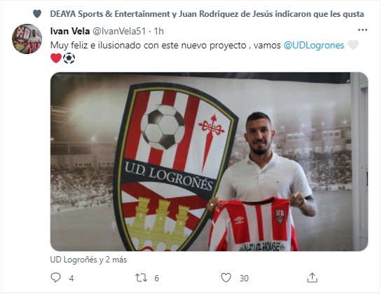Open the @IvanVela51 handle link
This screenshot has height=294, width=382.
tap(119, 32)
